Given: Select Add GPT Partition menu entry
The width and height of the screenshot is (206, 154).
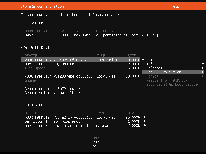Looking at the screenshot, I should pyautogui.click(x=173, y=72).
